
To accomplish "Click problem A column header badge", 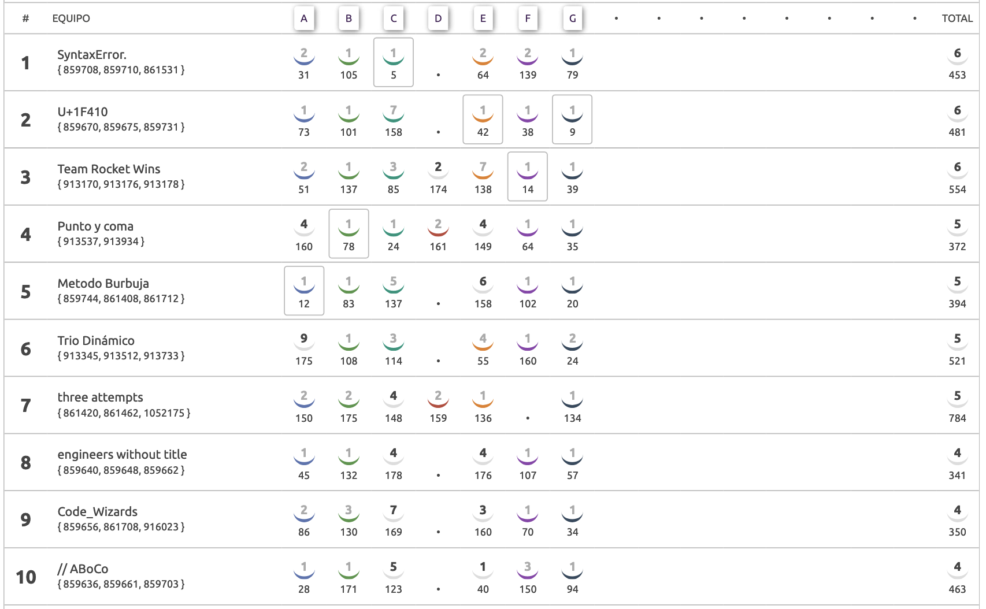I will click(304, 18).
